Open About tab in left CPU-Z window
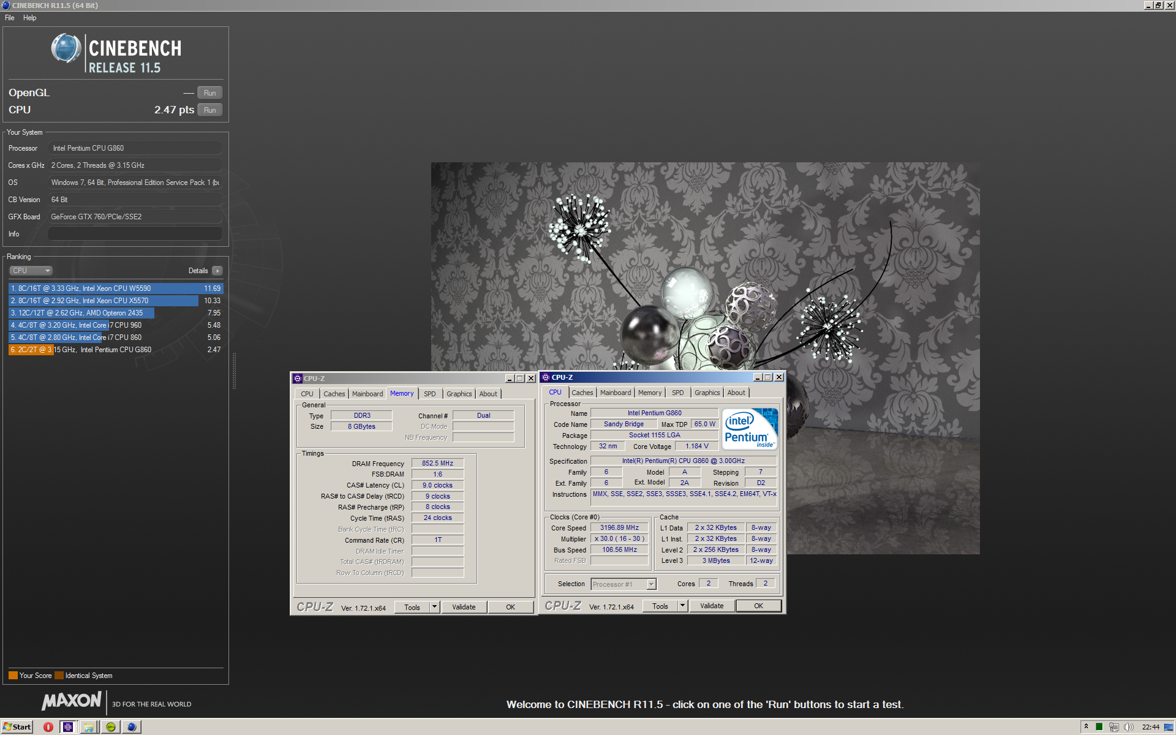Image resolution: width=1176 pixels, height=735 pixels. [x=488, y=394]
